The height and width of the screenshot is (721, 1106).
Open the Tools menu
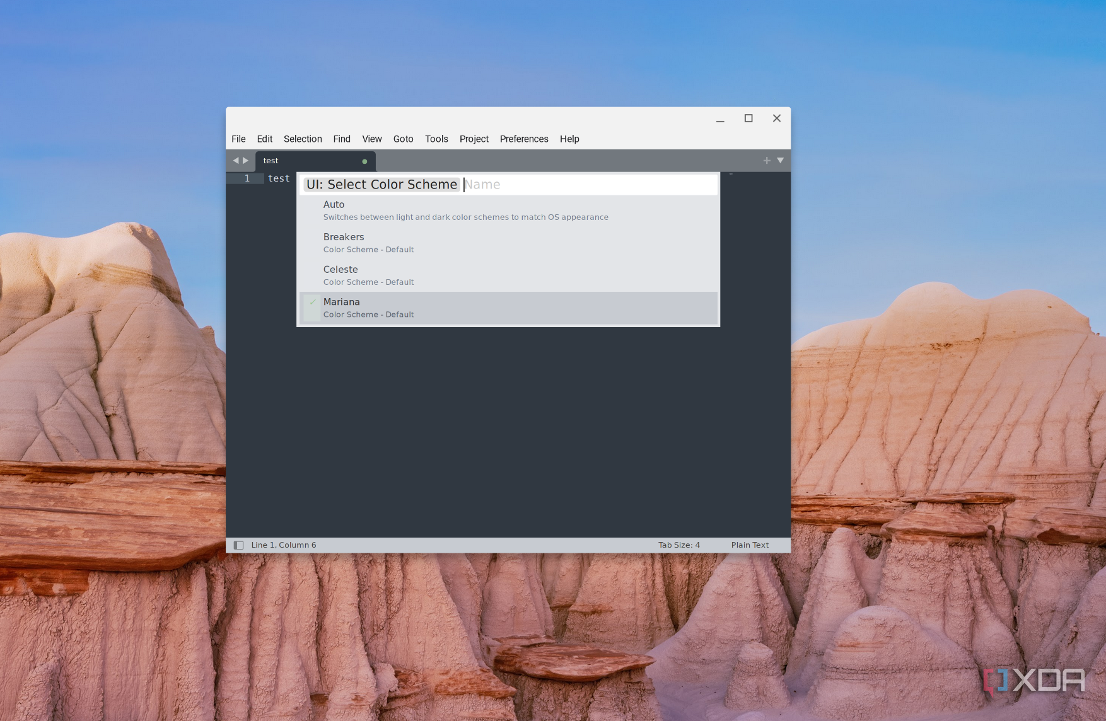pyautogui.click(x=436, y=139)
